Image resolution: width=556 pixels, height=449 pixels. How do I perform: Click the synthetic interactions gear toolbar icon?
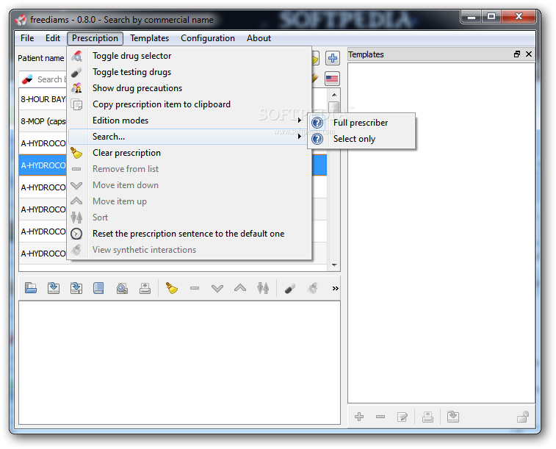(x=312, y=288)
